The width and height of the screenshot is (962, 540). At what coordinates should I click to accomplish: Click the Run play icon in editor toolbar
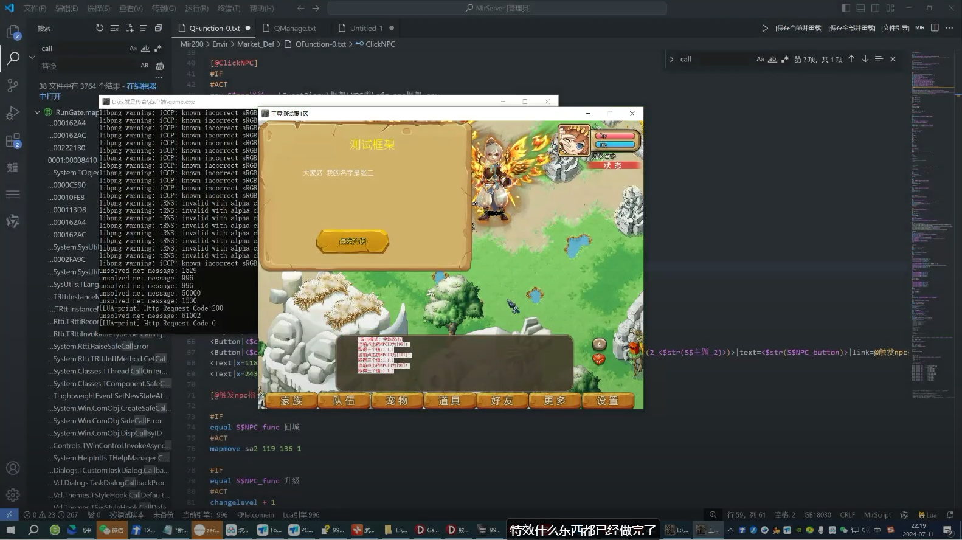click(x=764, y=28)
